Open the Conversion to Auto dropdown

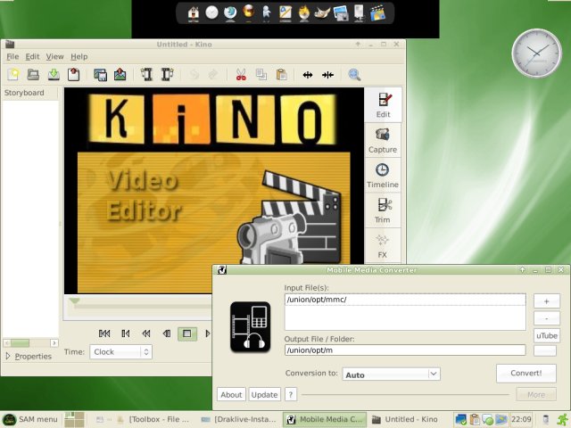click(x=391, y=374)
